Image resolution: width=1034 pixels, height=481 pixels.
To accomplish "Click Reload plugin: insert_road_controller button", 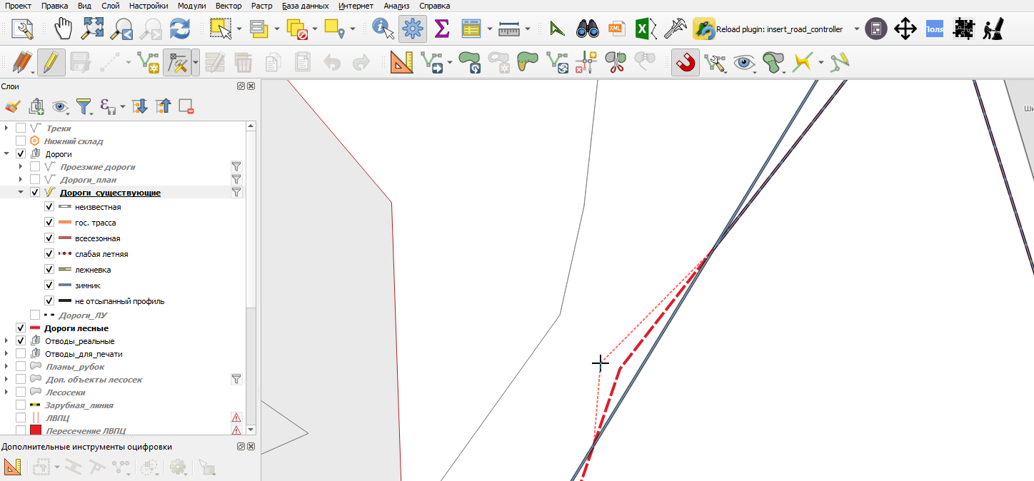I will pyautogui.click(x=768, y=29).
